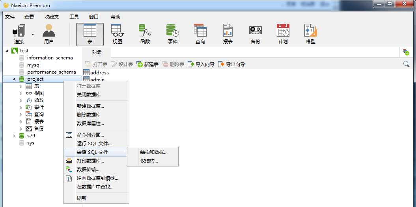
Task: Click the 导出向导 toolbar button
Action: click(x=231, y=64)
